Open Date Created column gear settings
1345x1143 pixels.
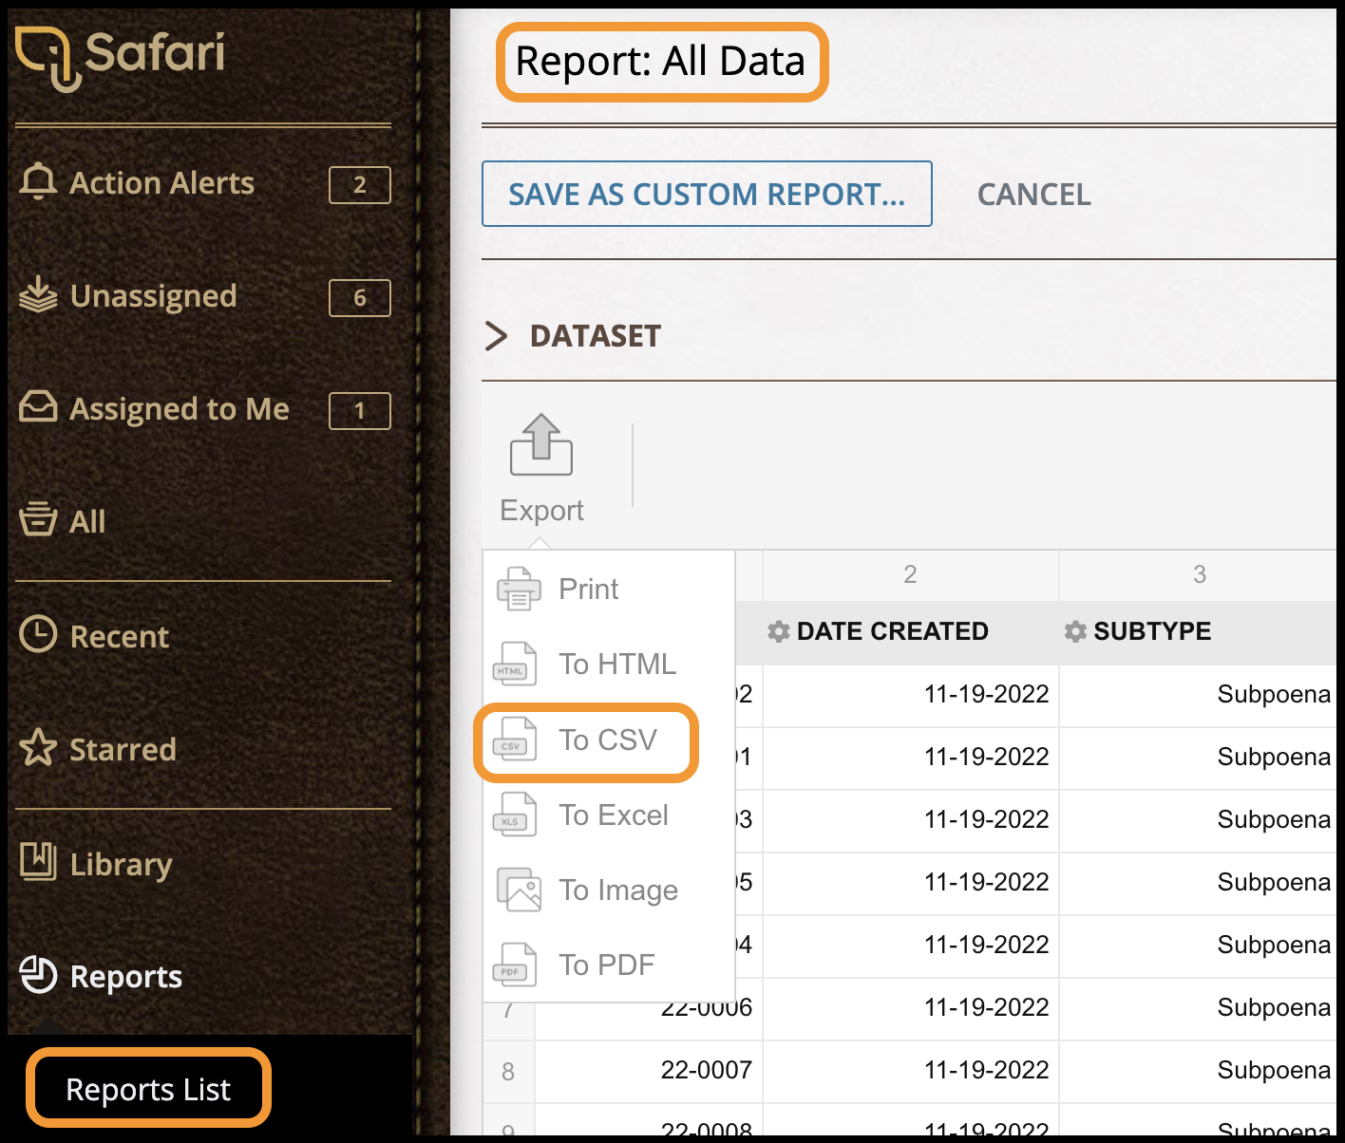point(779,631)
